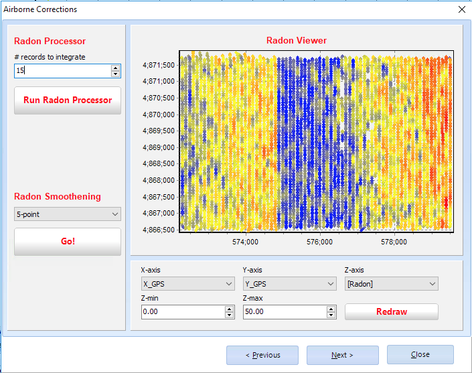
Task: Advance with the Next button
Action: pyautogui.click(x=342, y=355)
